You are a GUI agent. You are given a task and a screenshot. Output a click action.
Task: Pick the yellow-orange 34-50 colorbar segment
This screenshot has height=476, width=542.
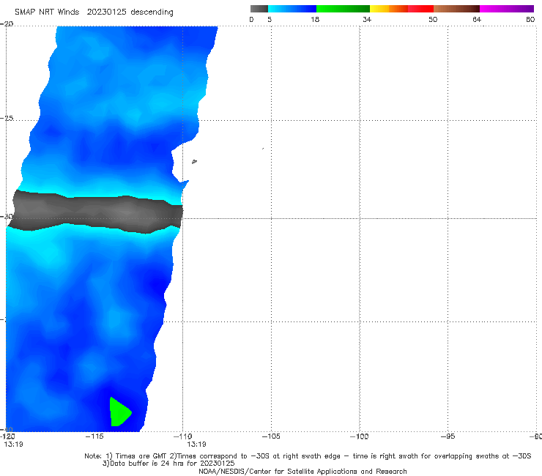pos(401,9)
